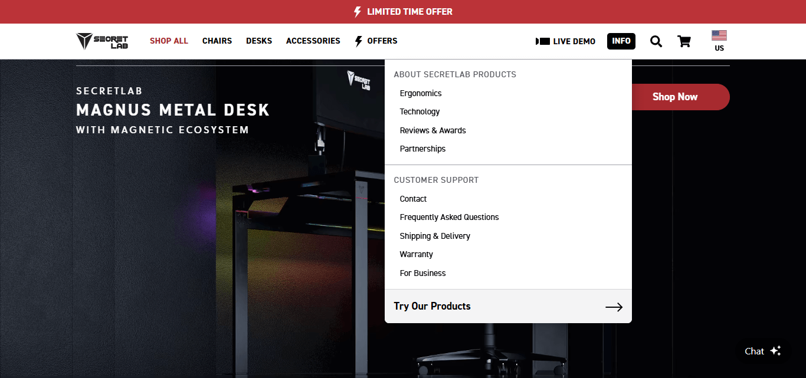Click the CUSTOMER SUPPORT heading

click(437, 180)
